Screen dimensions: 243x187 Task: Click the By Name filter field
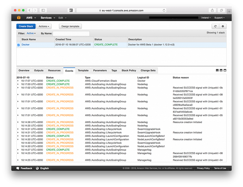coord(71,34)
